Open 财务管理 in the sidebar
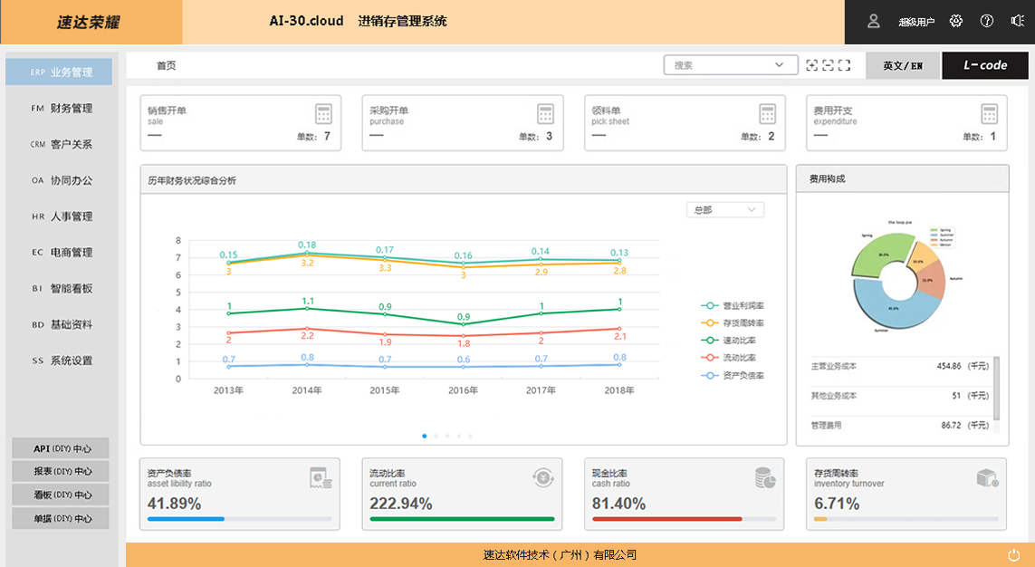 click(x=62, y=108)
